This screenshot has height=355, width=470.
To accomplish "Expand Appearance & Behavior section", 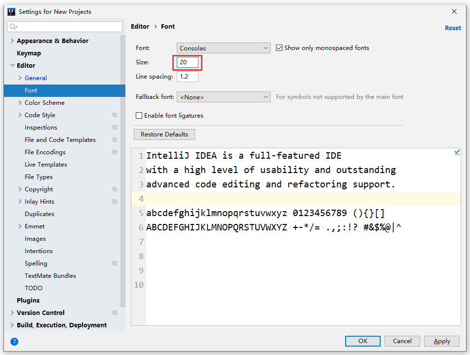I will [12, 41].
